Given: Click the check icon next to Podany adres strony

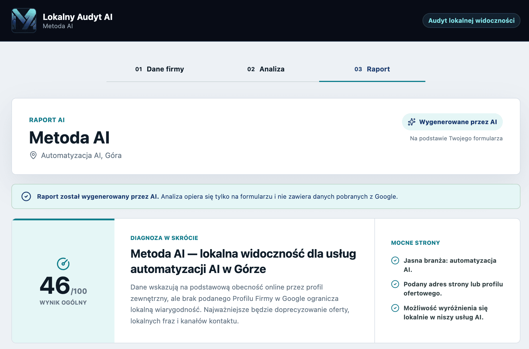Looking at the screenshot, I should 395,284.
